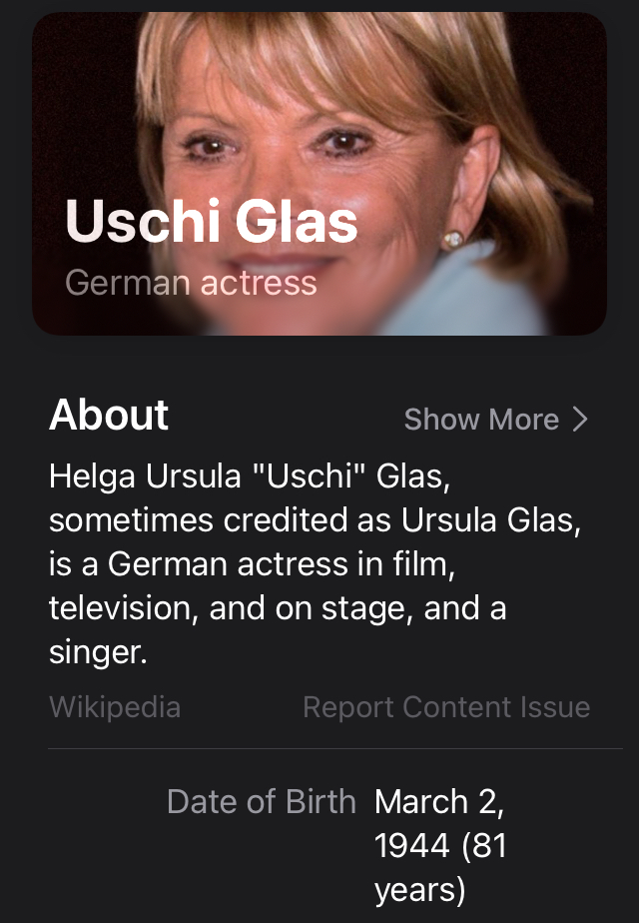Viewport: 639px width, 923px height.
Task: Click the German actress subtitle
Action: coord(191,283)
